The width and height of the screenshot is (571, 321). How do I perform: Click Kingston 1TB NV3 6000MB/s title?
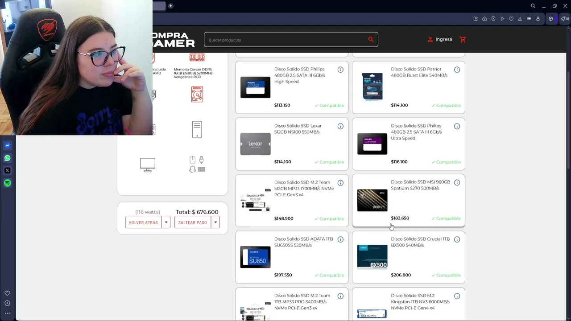[420, 302]
